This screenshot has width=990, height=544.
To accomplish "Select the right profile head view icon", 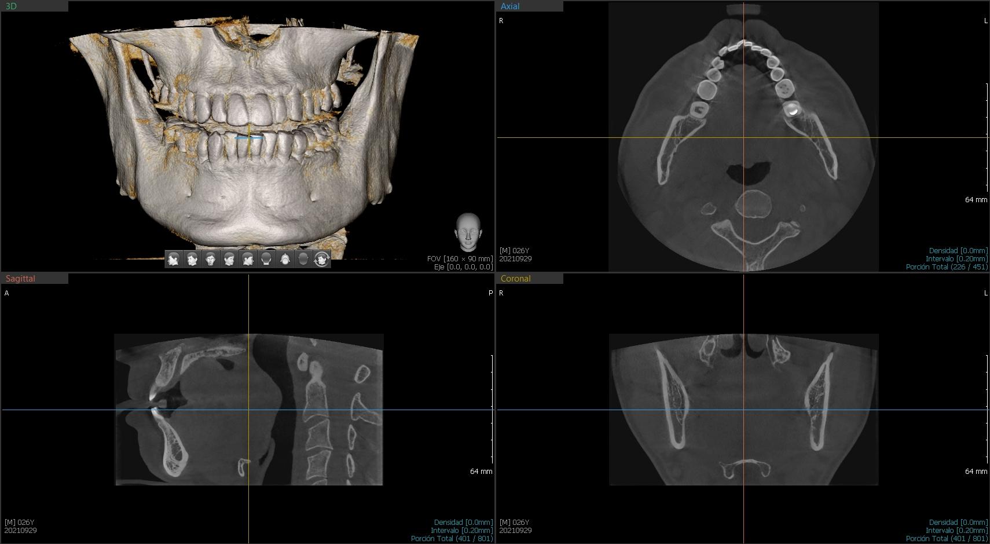I will pyautogui.click(x=248, y=259).
